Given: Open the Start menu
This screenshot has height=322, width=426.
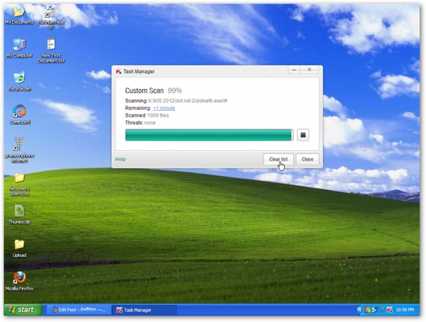Looking at the screenshot, I should [23, 309].
